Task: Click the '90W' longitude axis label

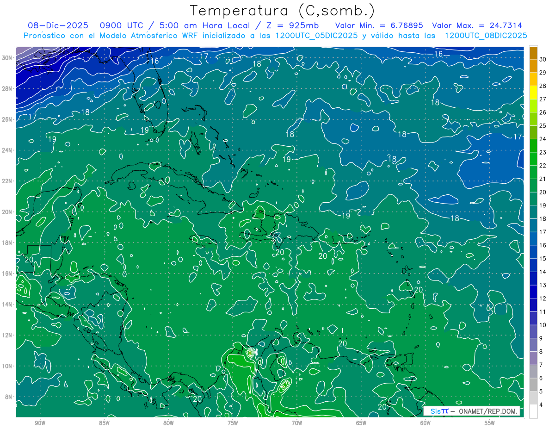Action: point(40,423)
